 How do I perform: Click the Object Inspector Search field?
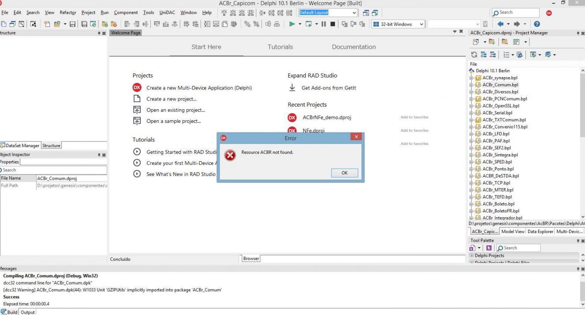53,170
